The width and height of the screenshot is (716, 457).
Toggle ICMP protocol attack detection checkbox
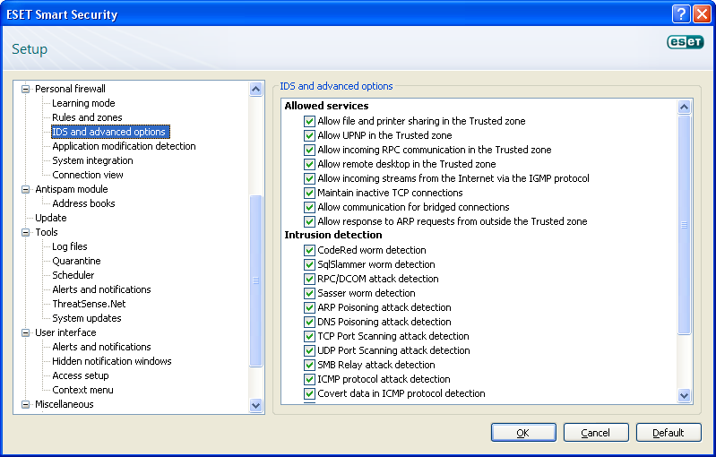[x=309, y=379]
